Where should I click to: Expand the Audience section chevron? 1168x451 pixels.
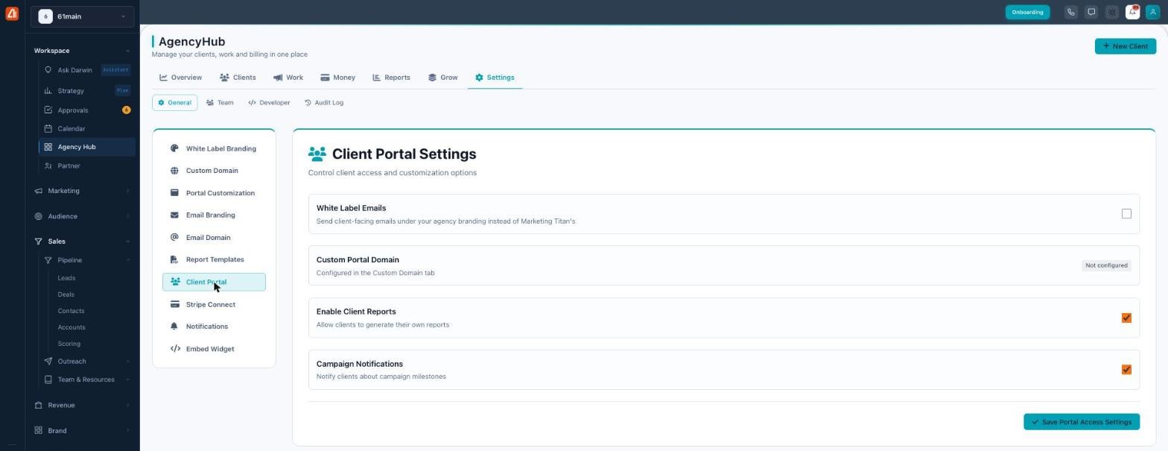[127, 216]
